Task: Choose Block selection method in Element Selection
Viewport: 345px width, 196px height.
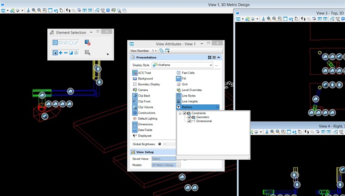Action: (x=60, y=43)
